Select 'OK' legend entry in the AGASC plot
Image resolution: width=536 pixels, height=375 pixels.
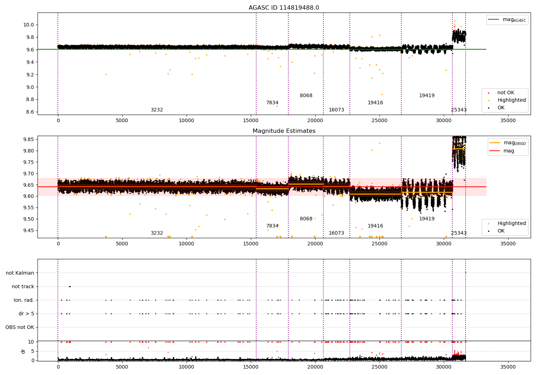501,108
